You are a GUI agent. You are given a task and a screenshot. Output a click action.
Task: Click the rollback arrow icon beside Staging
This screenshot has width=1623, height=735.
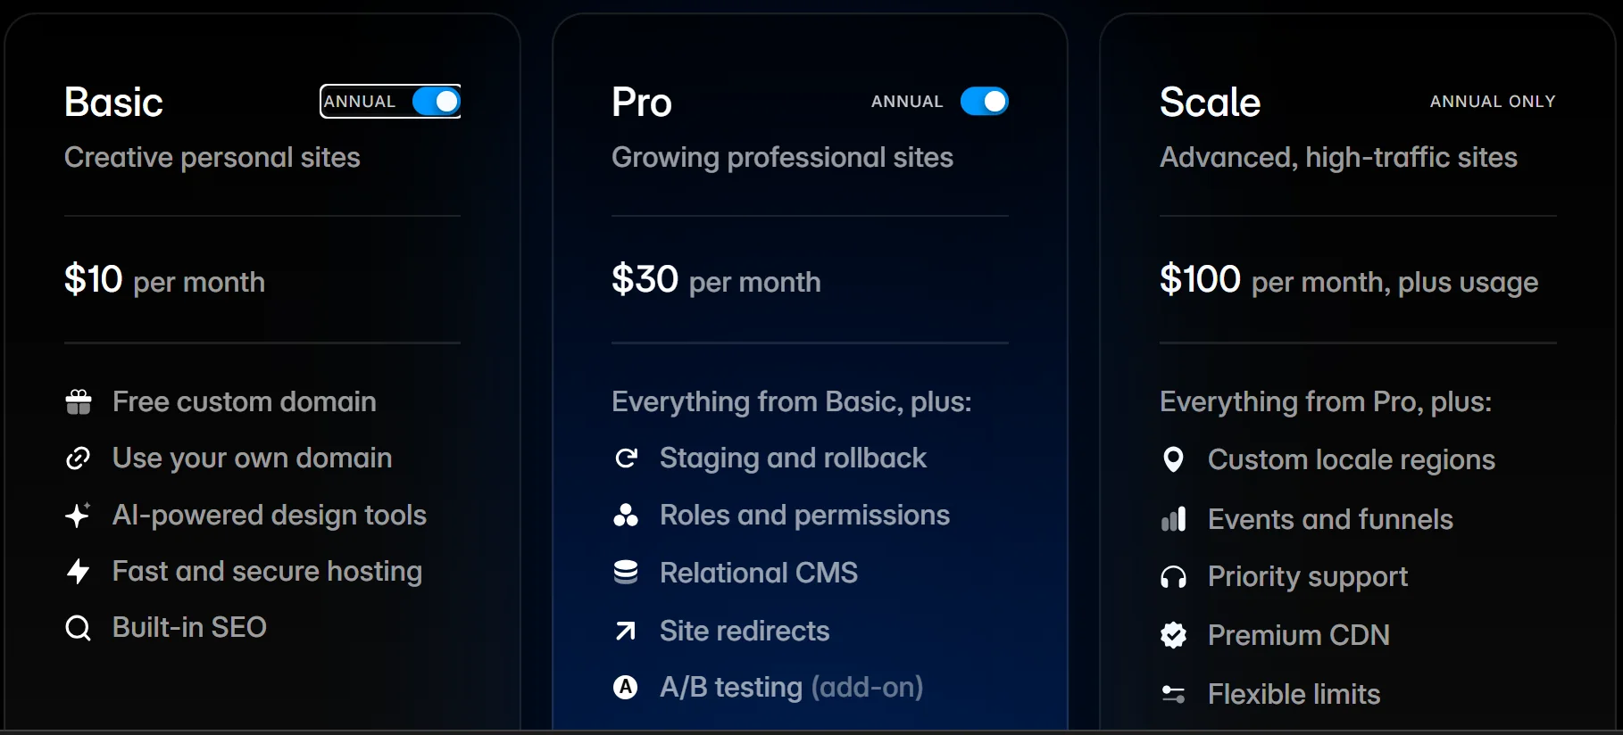point(627,458)
